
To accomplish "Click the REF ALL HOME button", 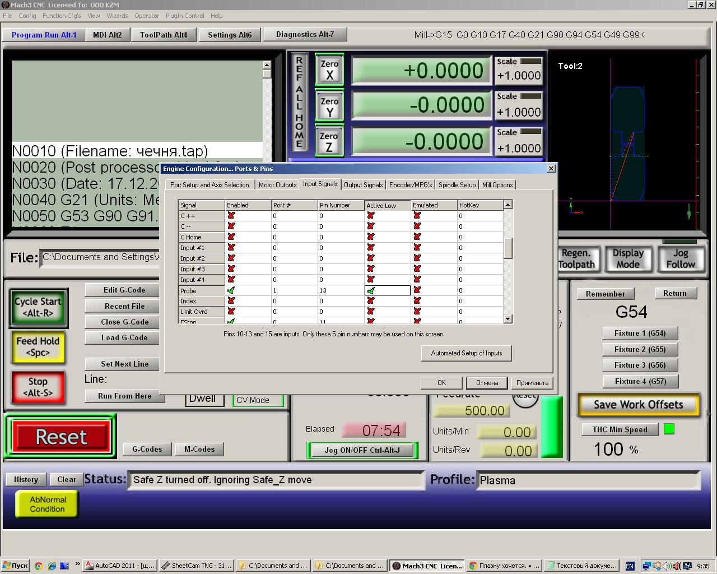I will pos(299,102).
